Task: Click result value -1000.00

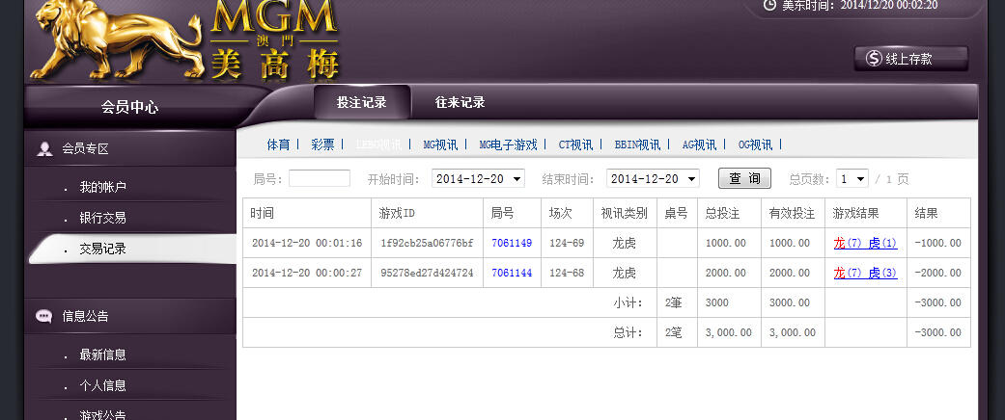Action: coord(937,243)
